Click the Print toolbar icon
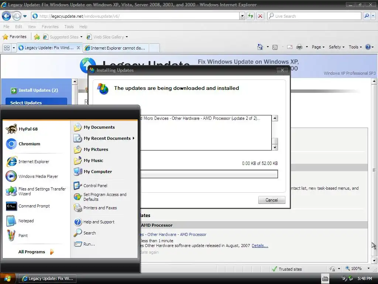The image size is (378, 284). tap(299, 47)
